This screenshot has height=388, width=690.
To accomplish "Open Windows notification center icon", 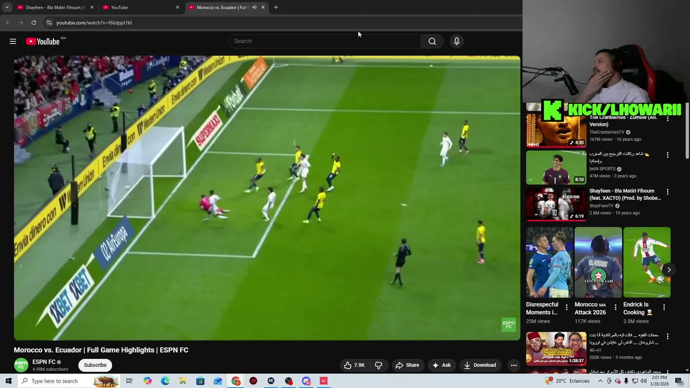I will pos(679,381).
